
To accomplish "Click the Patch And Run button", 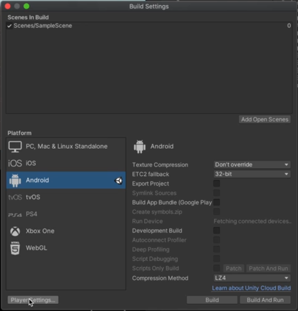I will (x=268, y=269).
